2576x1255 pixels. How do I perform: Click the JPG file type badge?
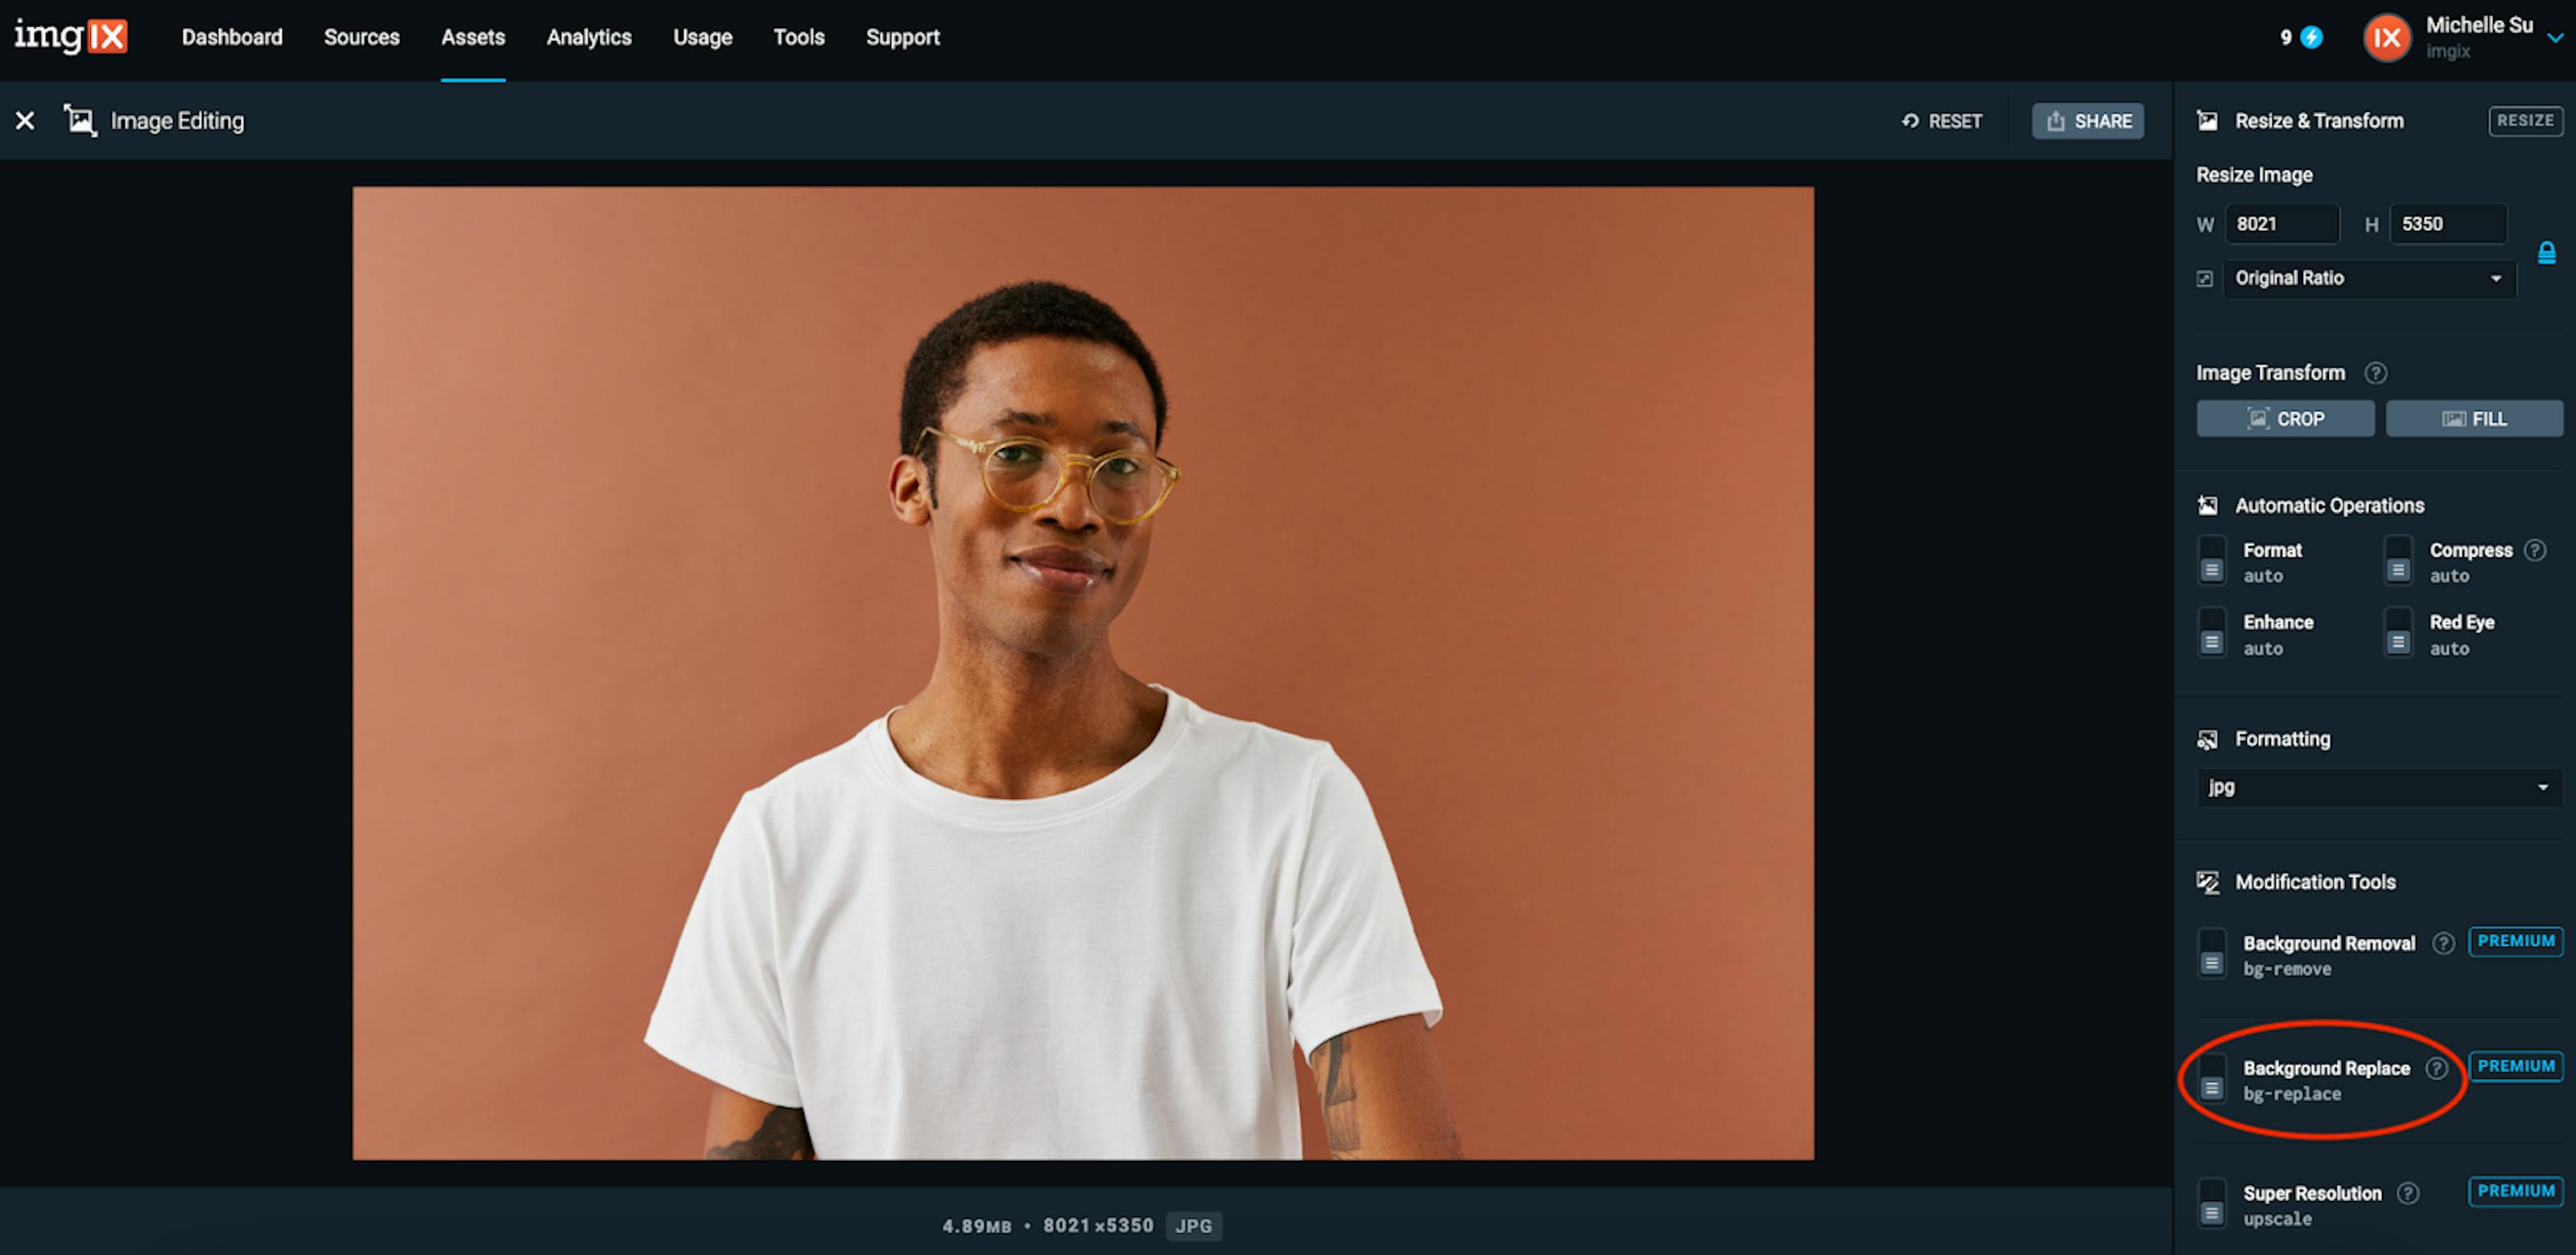pos(1194,1226)
